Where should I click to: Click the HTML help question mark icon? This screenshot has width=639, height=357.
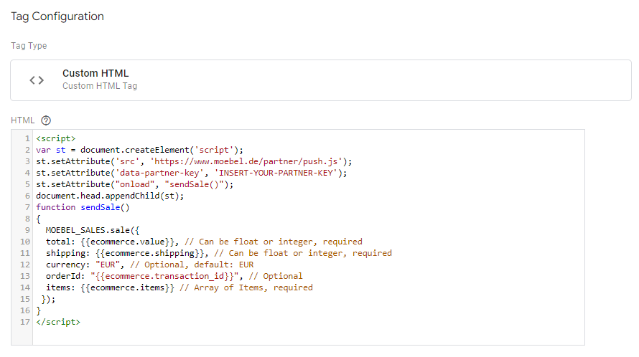point(46,120)
